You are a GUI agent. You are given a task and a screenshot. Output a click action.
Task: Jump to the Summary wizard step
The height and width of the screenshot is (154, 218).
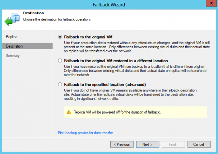point(13,56)
